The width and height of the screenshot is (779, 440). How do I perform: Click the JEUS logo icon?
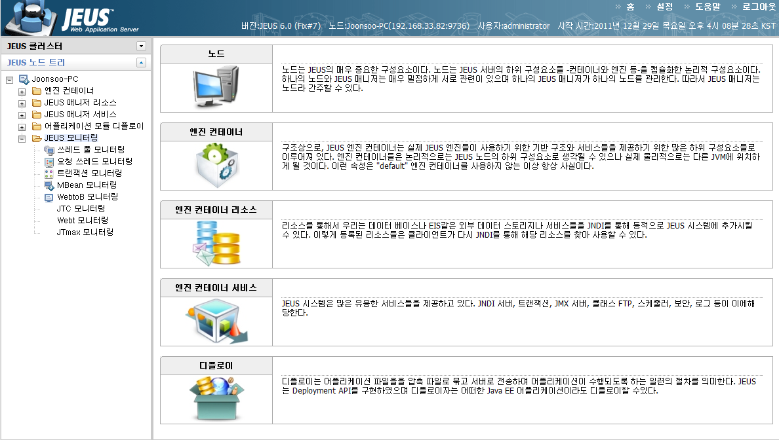[30, 17]
